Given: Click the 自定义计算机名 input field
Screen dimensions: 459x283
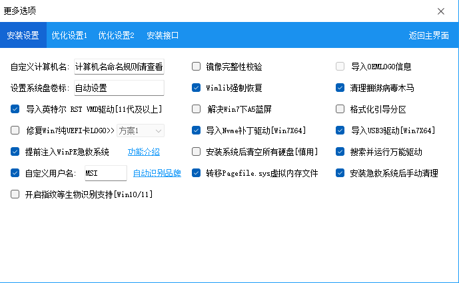Looking at the screenshot, I should coord(119,67).
